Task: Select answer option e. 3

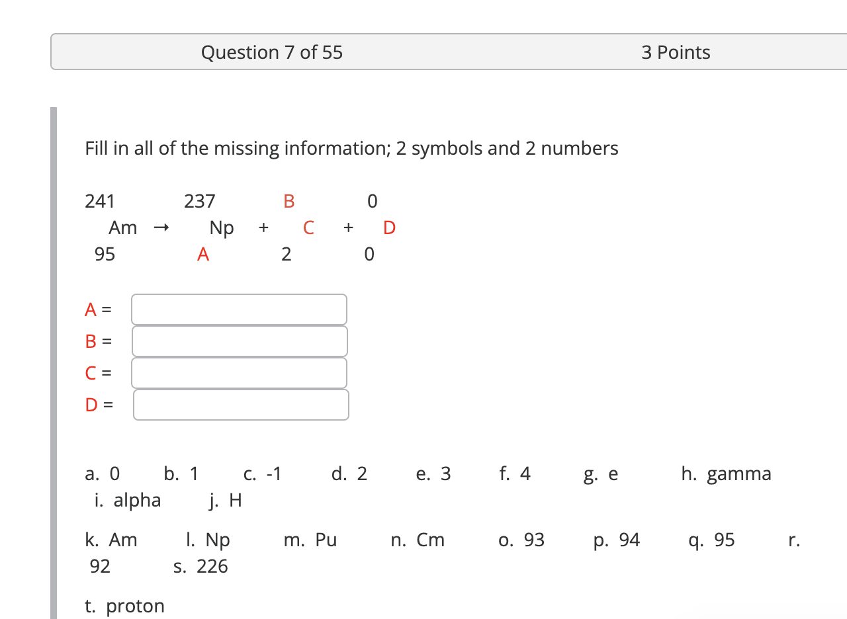Action: point(433,474)
